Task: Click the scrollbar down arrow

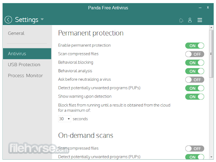Action: click(211, 157)
